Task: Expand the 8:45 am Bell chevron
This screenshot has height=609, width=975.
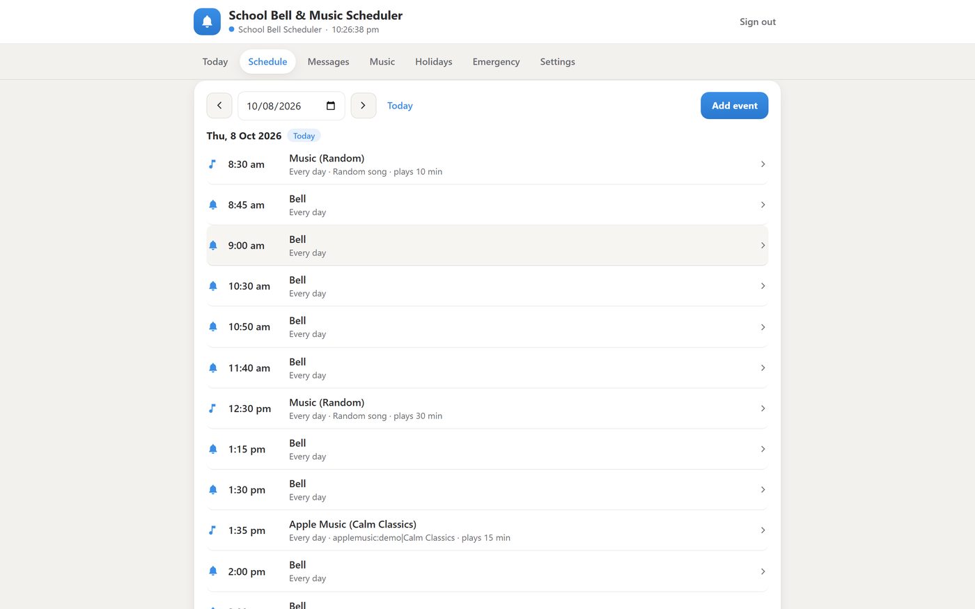Action: tap(763, 205)
